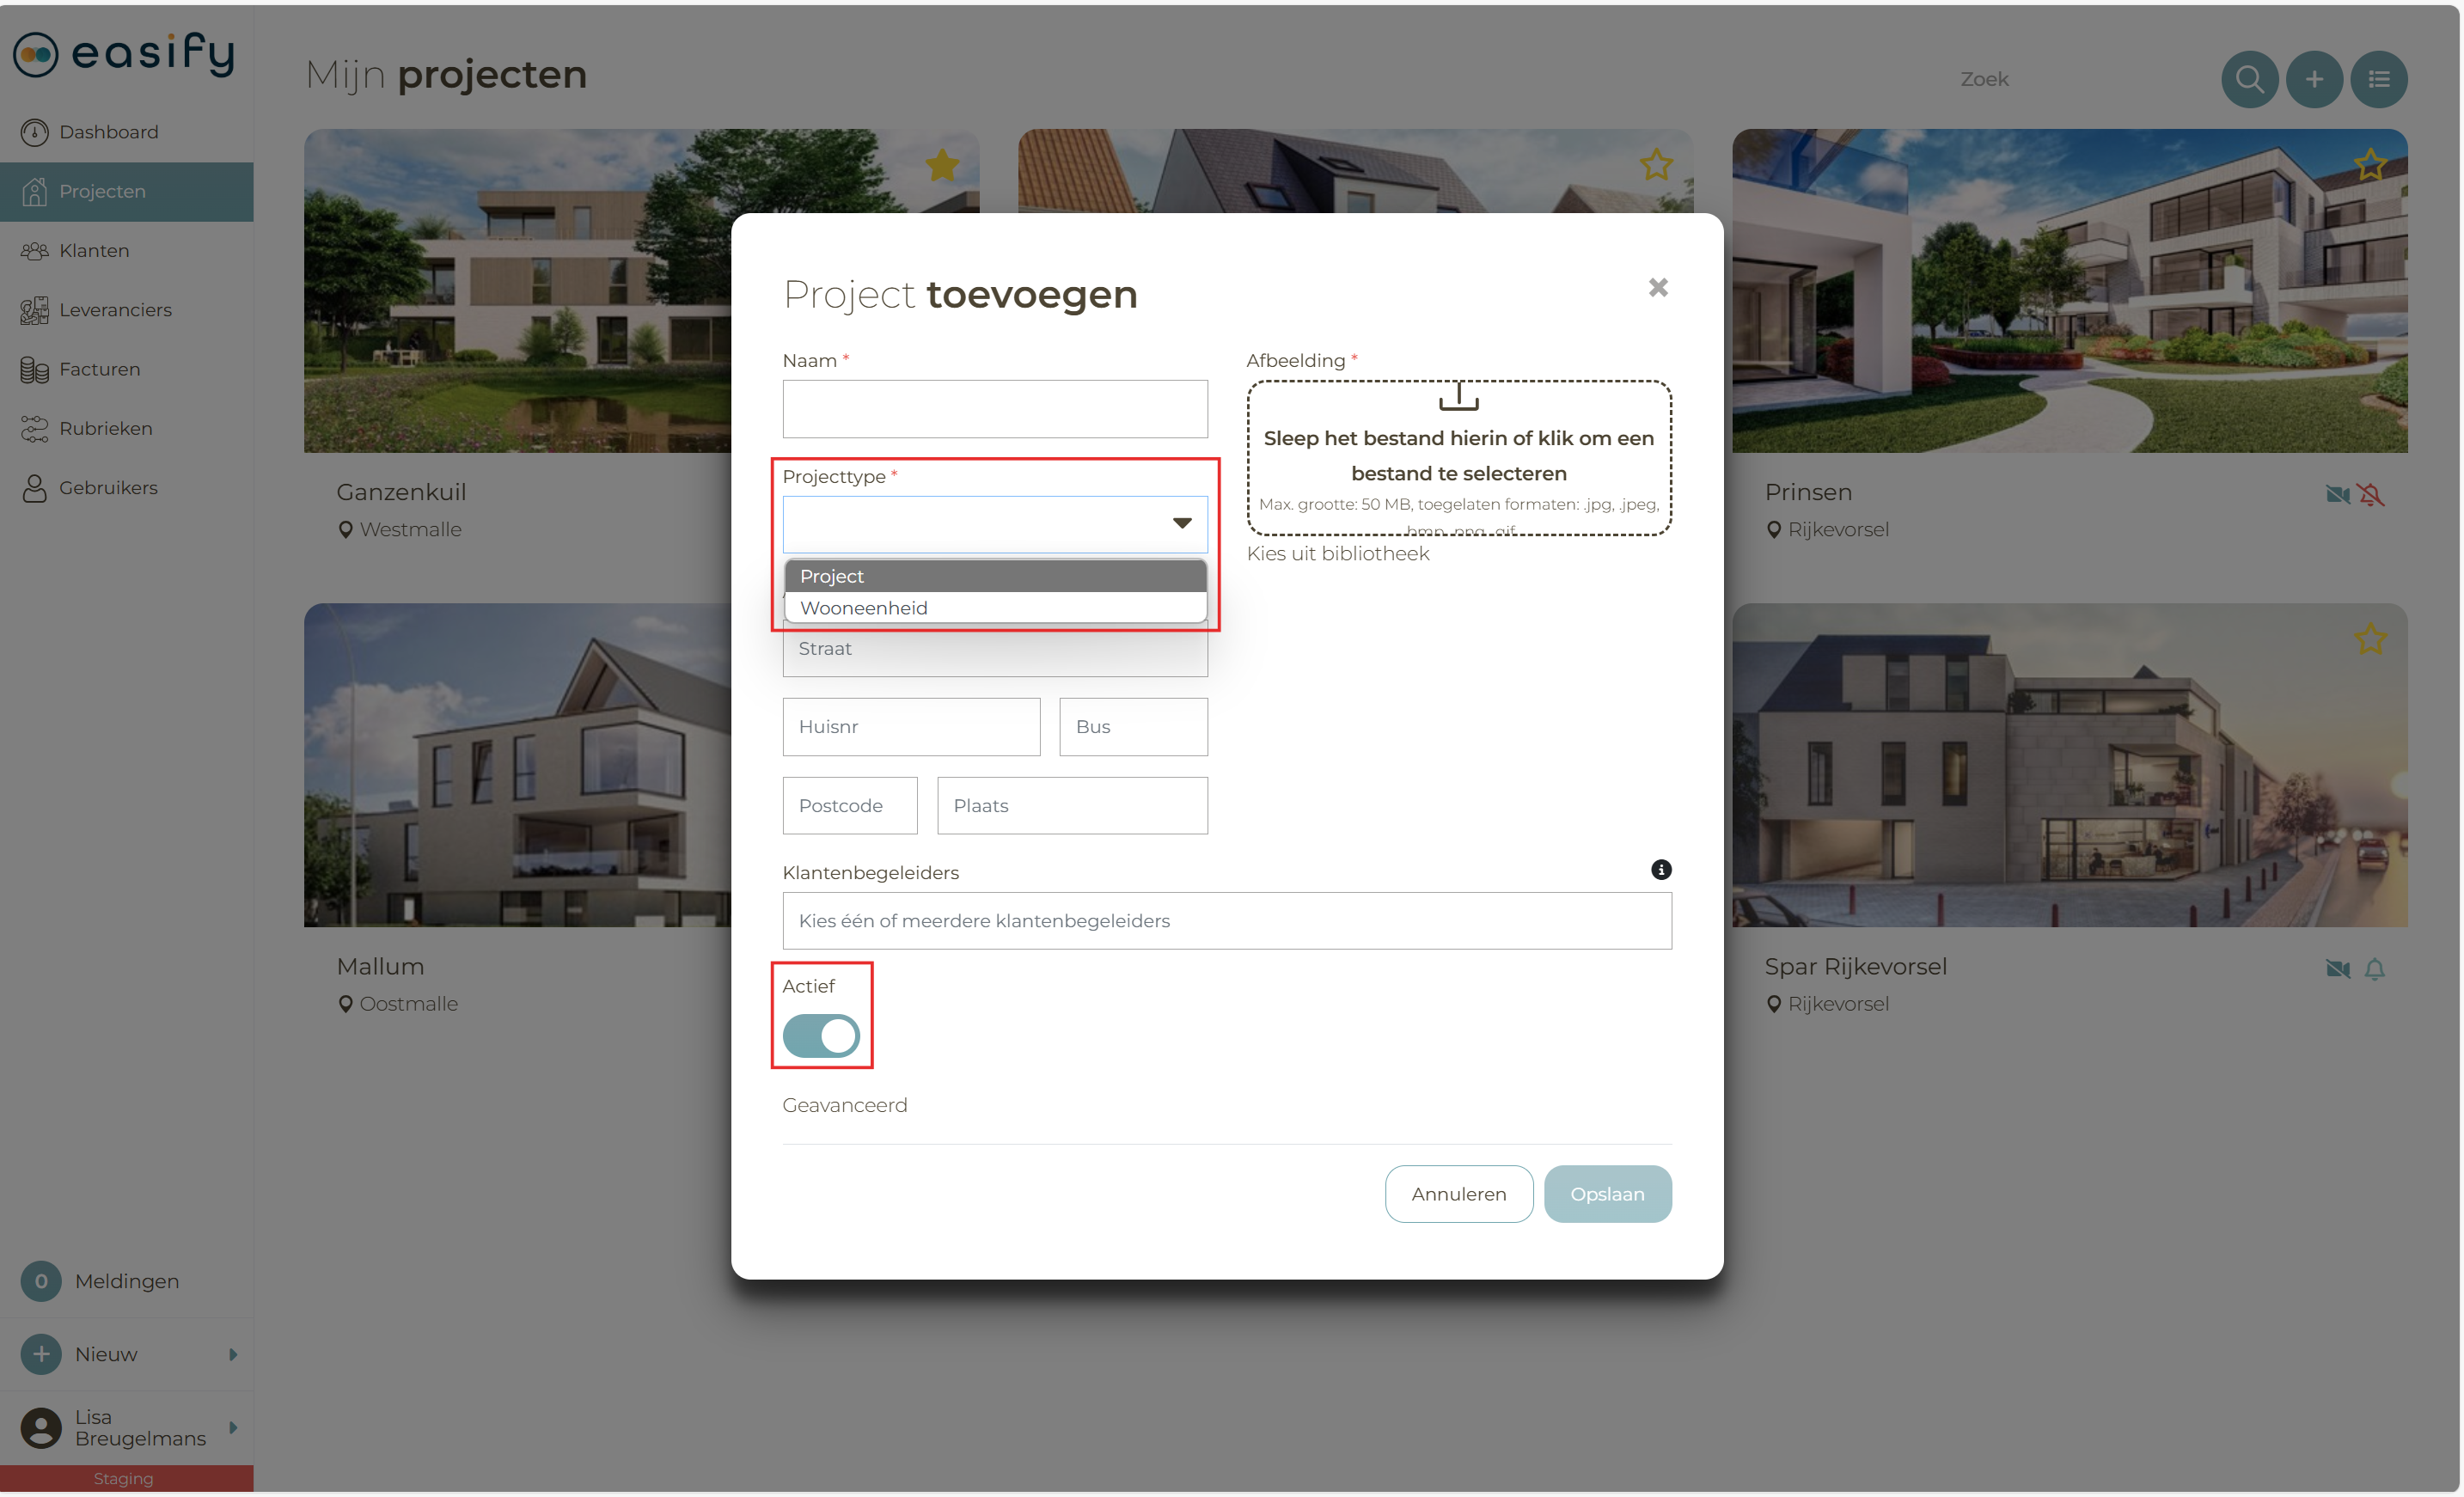This screenshot has width=2464, height=1497.
Task: Open the Leveranciers page
Action: [x=127, y=310]
